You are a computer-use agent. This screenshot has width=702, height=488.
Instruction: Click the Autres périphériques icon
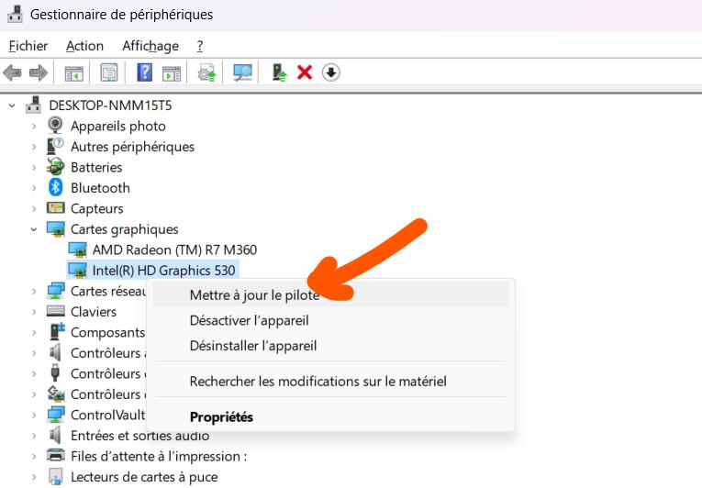(x=55, y=146)
